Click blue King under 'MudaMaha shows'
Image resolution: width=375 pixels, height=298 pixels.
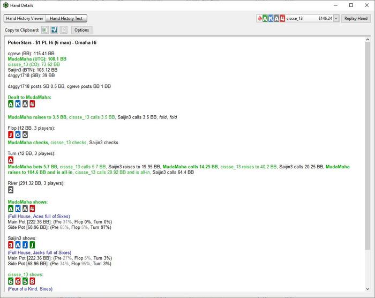(x=18, y=208)
